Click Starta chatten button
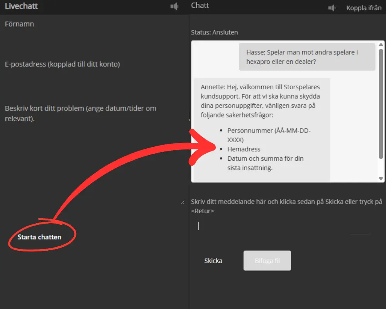 point(39,237)
